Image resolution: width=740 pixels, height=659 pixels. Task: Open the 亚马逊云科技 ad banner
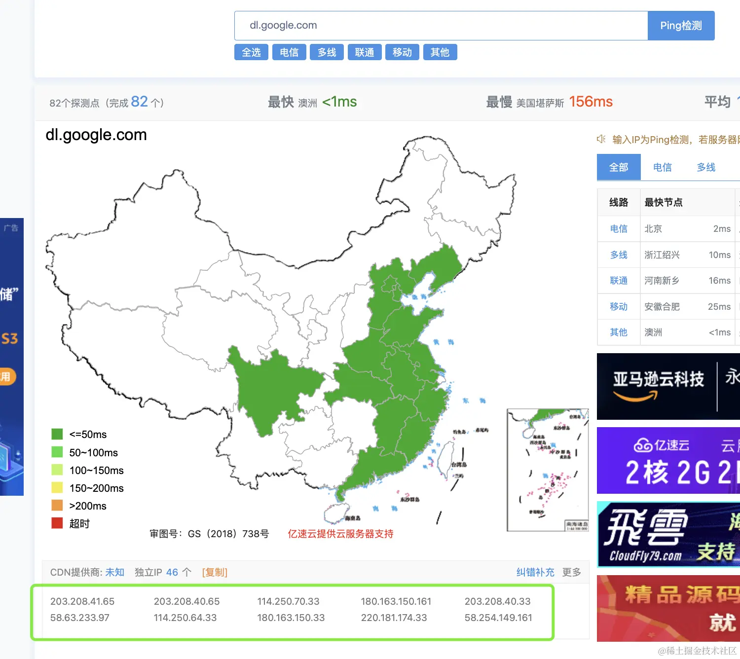pos(668,386)
